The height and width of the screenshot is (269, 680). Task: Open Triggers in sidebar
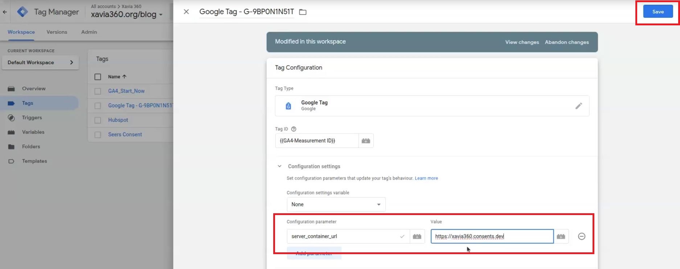(32, 117)
